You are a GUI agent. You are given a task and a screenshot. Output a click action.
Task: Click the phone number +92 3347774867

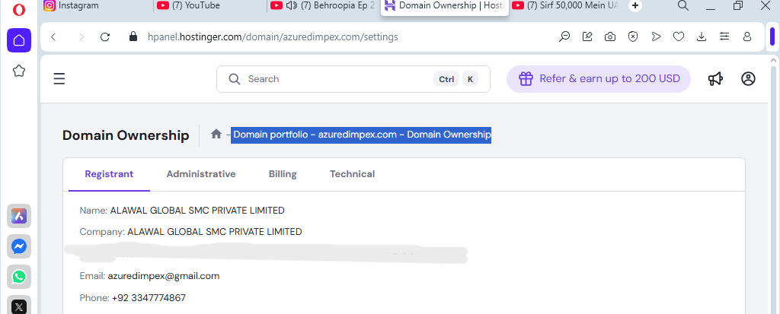click(149, 298)
